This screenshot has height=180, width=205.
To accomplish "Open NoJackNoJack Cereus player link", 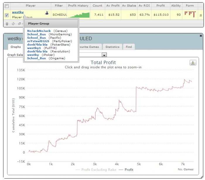I will 39,31.
